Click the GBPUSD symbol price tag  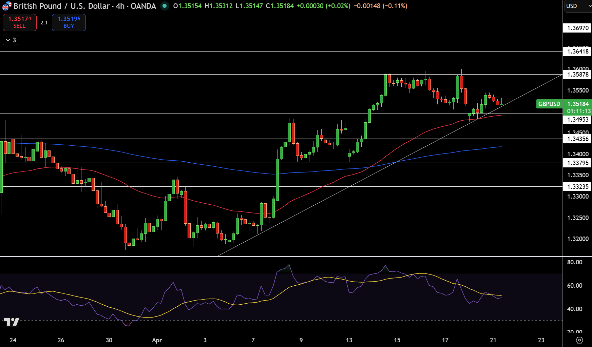click(x=549, y=104)
